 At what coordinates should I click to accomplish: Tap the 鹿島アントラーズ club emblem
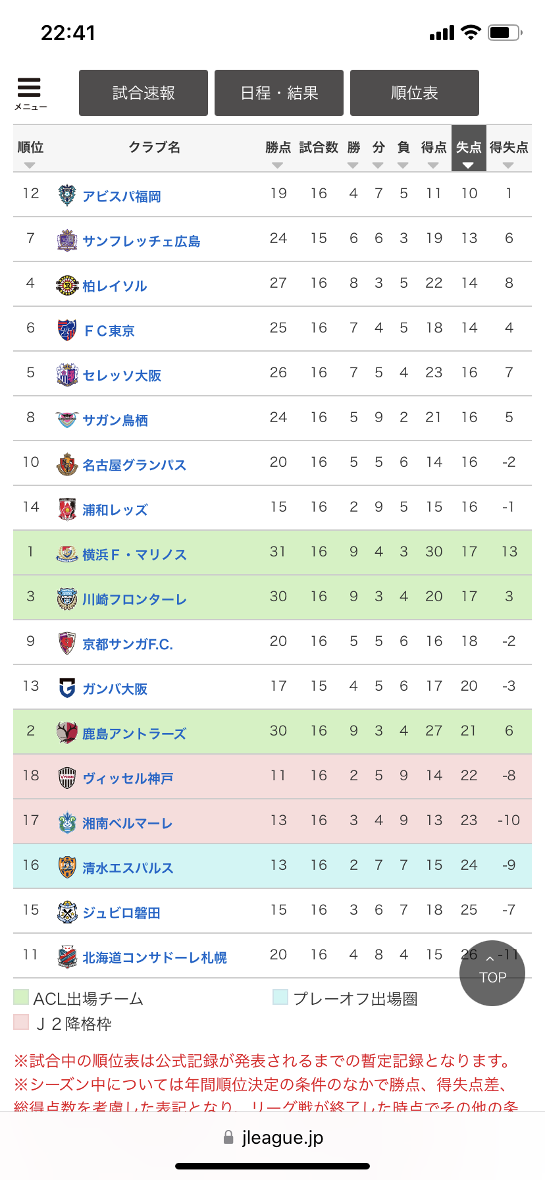(x=67, y=733)
